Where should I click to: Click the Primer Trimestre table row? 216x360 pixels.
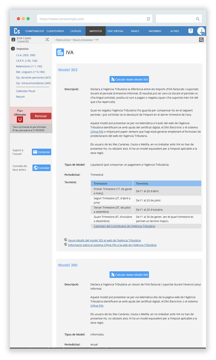pos(146,191)
